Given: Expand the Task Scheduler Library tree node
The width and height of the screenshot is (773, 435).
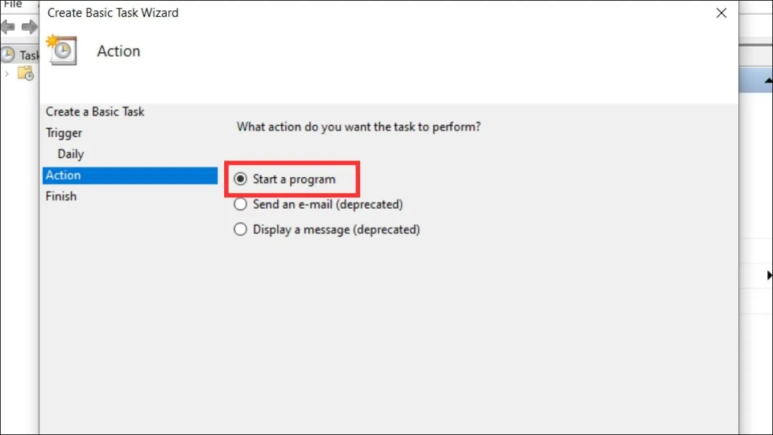Looking at the screenshot, I should (x=6, y=73).
